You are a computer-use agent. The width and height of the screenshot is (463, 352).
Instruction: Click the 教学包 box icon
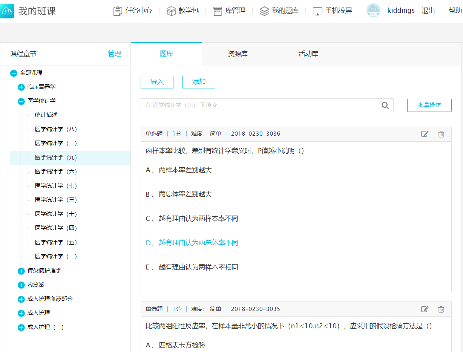171,11
